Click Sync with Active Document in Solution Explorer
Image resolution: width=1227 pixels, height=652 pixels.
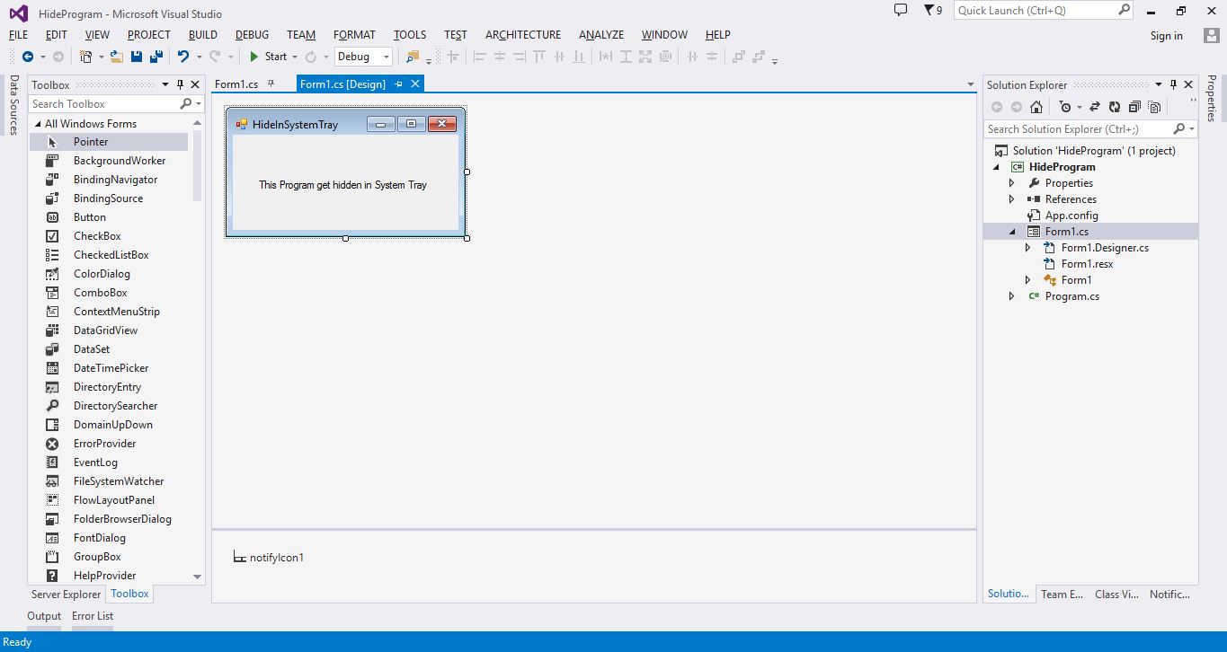click(x=1095, y=107)
